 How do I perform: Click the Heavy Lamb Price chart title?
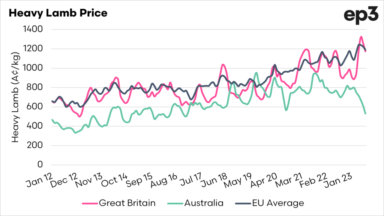coord(58,13)
